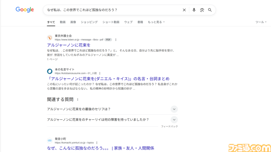The width and height of the screenshot is (271, 152).
Task: Open three-dot menu beside 関連する質問
Action: tap(78, 99)
